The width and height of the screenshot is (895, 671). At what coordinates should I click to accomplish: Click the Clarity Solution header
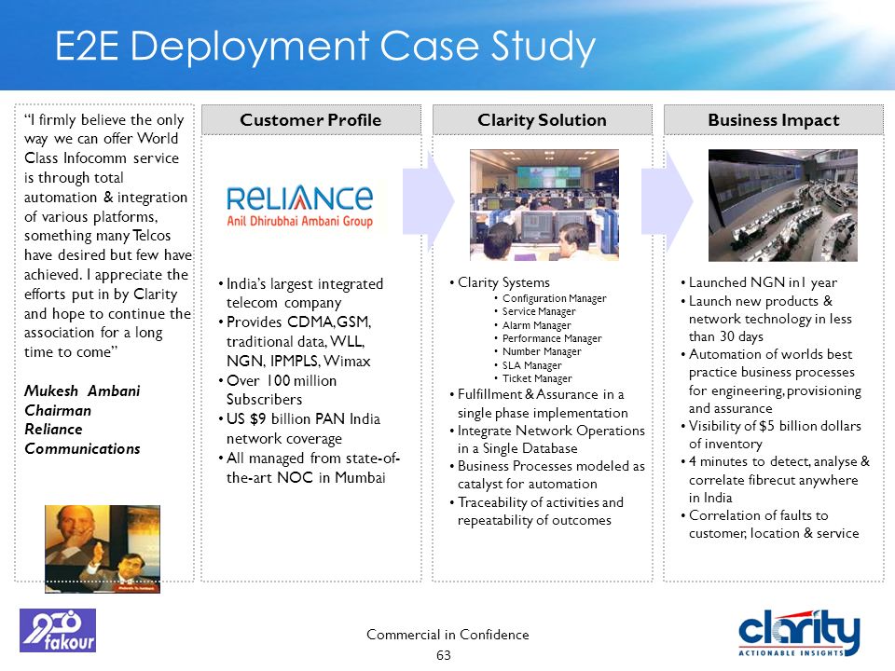pyautogui.click(x=543, y=120)
